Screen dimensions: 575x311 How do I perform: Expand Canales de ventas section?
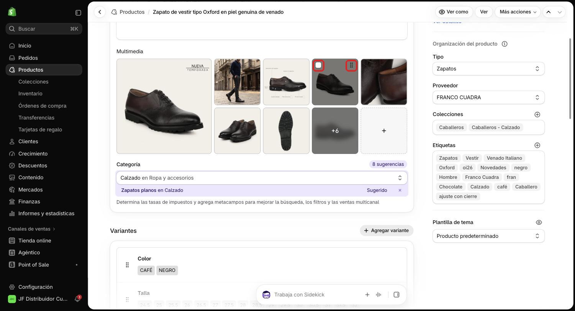coord(32,229)
